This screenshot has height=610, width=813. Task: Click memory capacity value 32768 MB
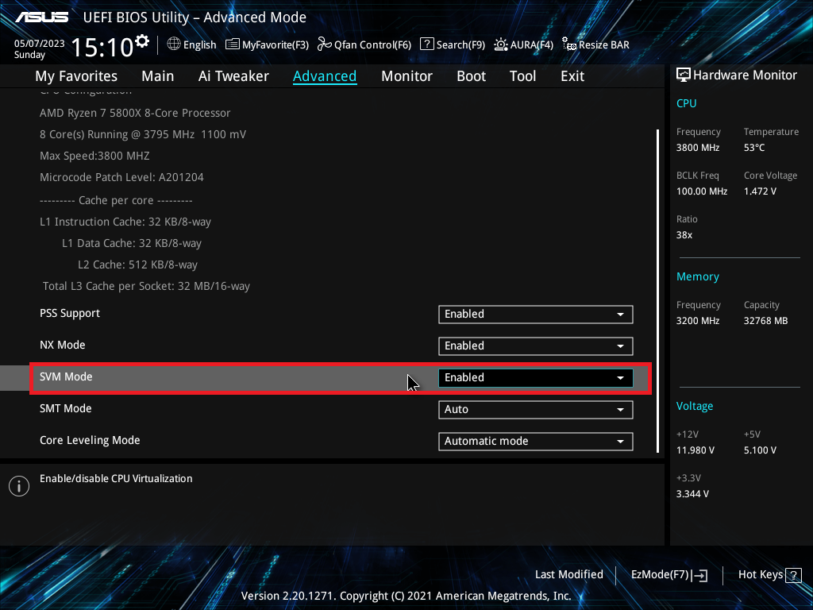[766, 321]
